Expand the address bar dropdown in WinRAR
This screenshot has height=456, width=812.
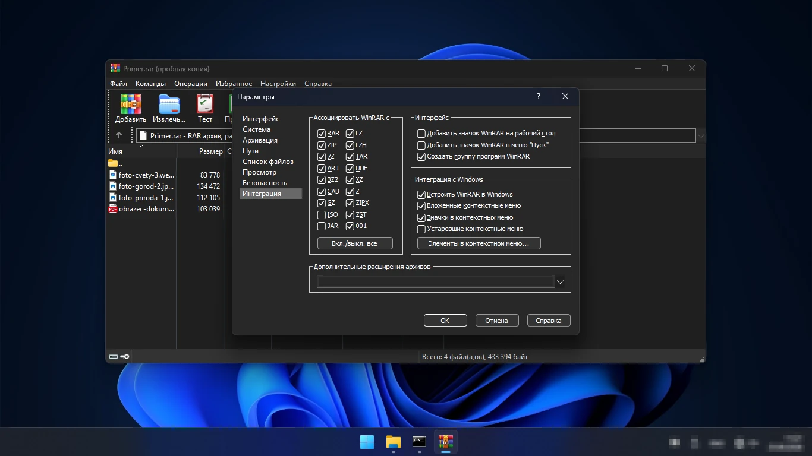pyautogui.click(x=701, y=135)
